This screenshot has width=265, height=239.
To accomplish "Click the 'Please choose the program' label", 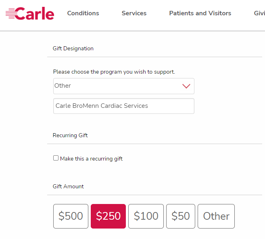I will [114, 72].
